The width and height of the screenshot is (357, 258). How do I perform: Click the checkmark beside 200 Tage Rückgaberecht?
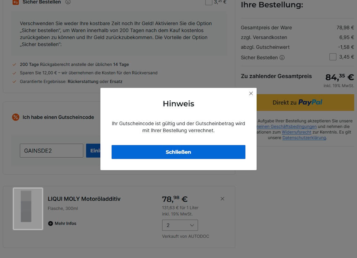pyautogui.click(x=14, y=64)
